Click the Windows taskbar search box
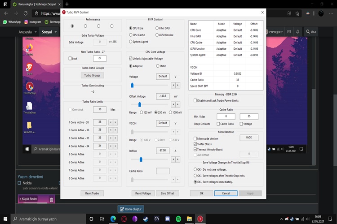Image resolution: width=337 pixels, height=224 pixels. pos(49,219)
